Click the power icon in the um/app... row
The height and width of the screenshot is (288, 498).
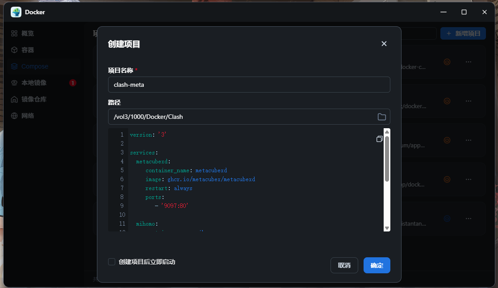[447, 140]
